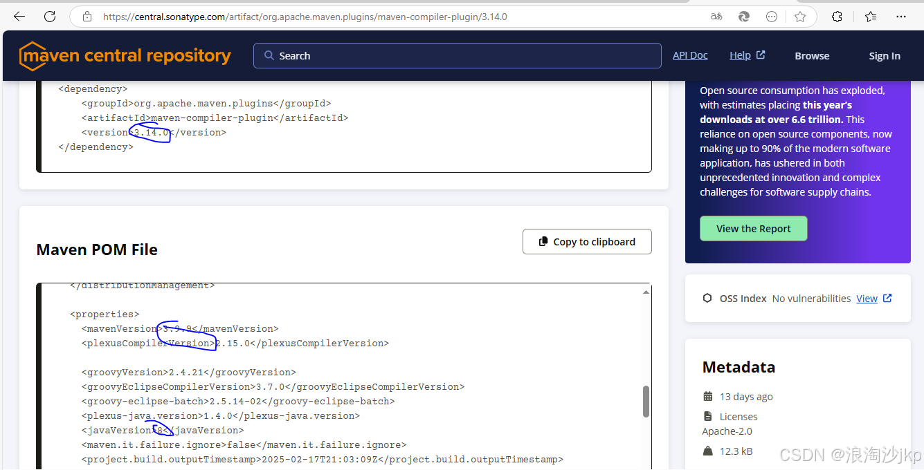Click clipboard icon in Copy button
Viewport: 924px width, 470px height.
[x=544, y=242]
